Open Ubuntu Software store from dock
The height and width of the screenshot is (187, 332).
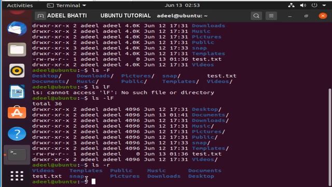point(17,112)
